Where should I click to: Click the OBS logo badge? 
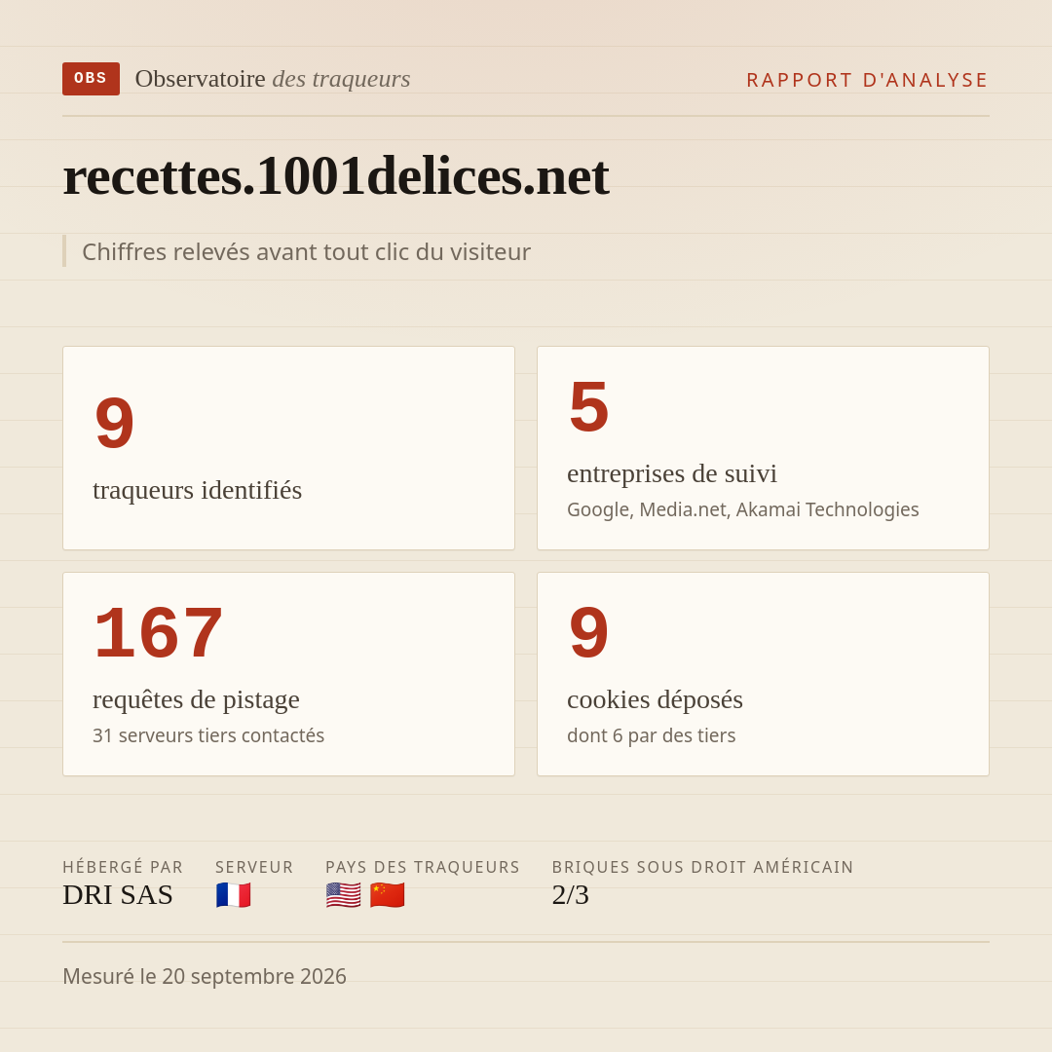92,79
